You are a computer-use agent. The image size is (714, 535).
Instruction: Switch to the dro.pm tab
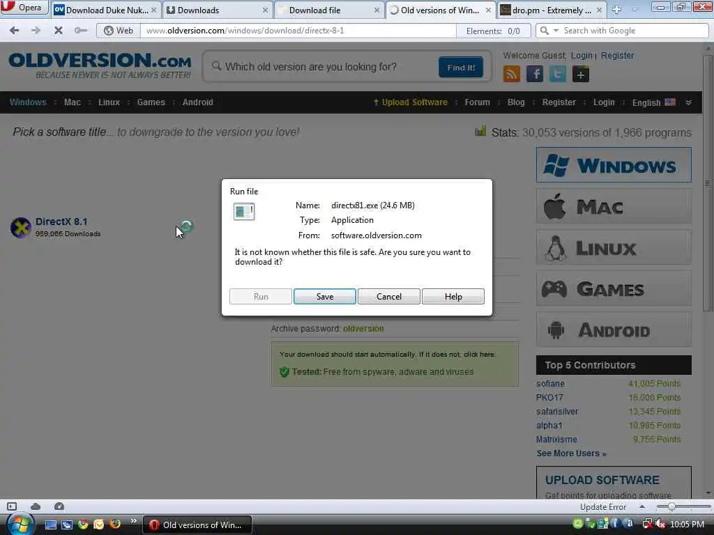tap(552, 10)
